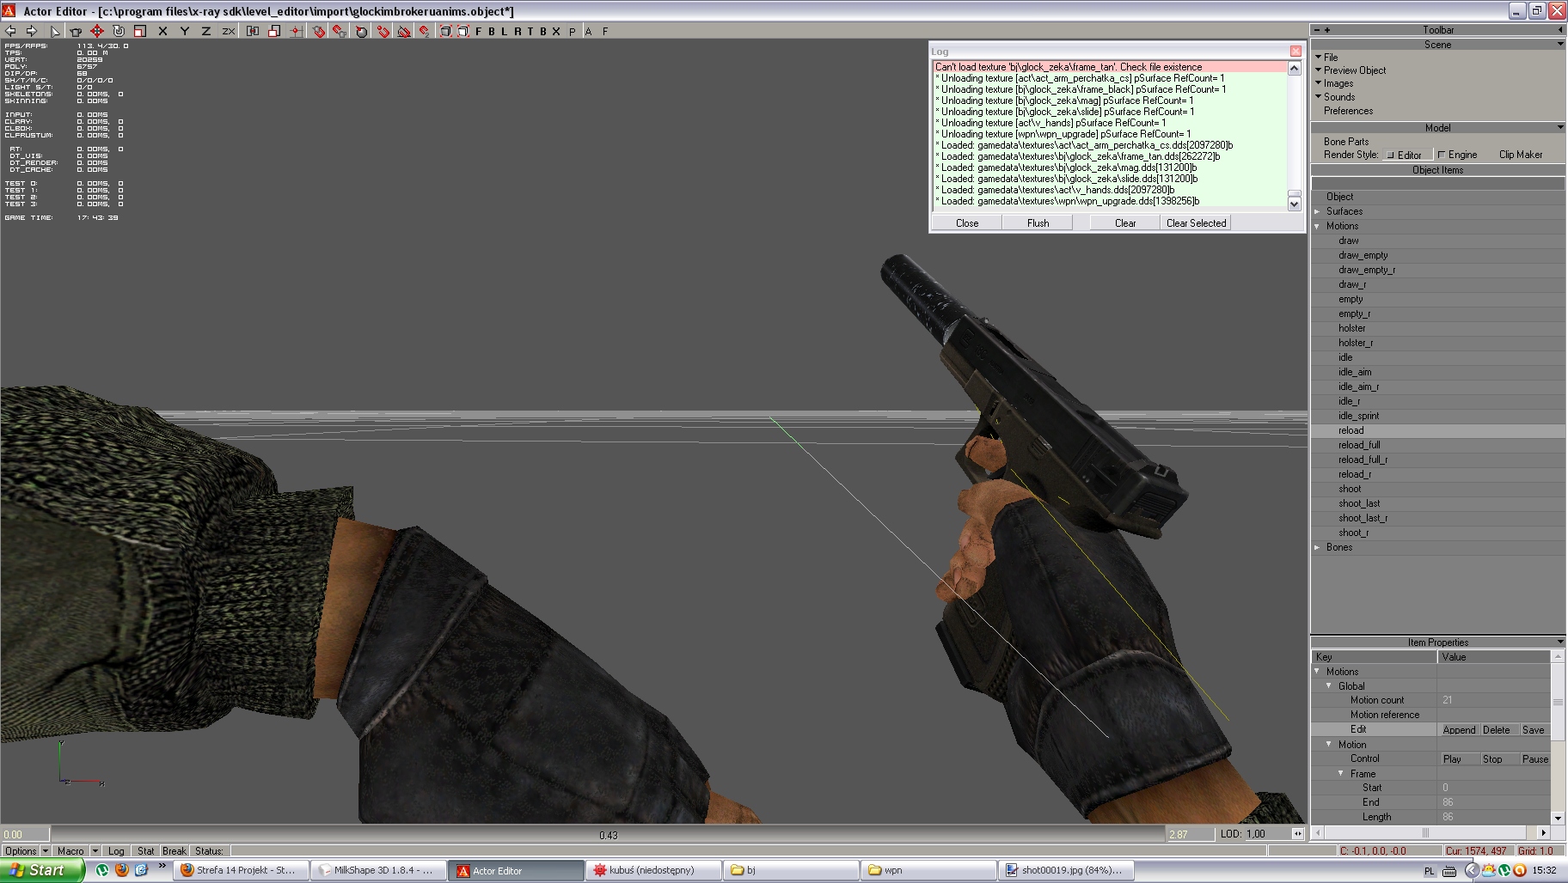
Task: Select the idle_sprint motion
Action: pos(1358,416)
